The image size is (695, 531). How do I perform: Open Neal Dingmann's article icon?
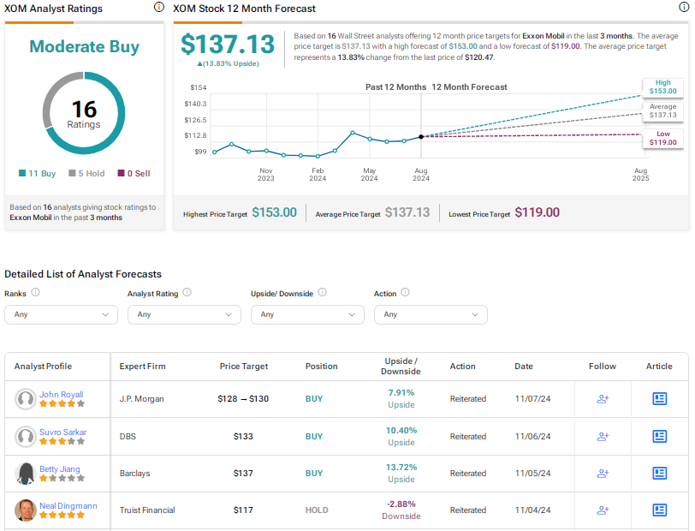[659, 510]
